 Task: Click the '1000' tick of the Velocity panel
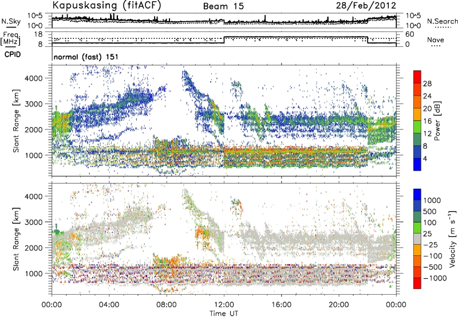click(x=34, y=274)
